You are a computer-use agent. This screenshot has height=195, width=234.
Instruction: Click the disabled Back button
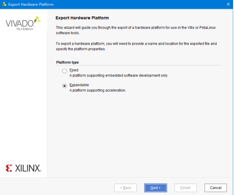click(x=125, y=188)
